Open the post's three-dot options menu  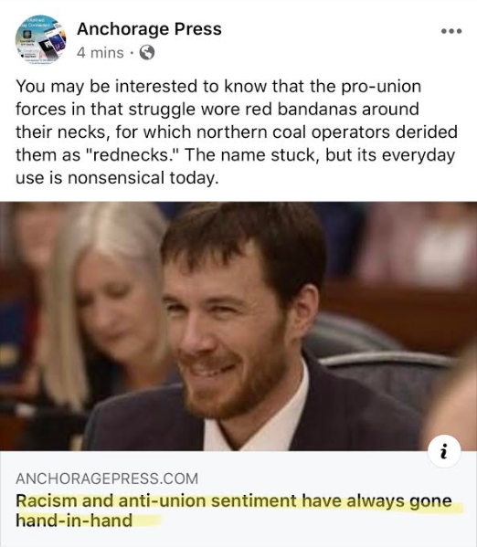click(x=451, y=31)
